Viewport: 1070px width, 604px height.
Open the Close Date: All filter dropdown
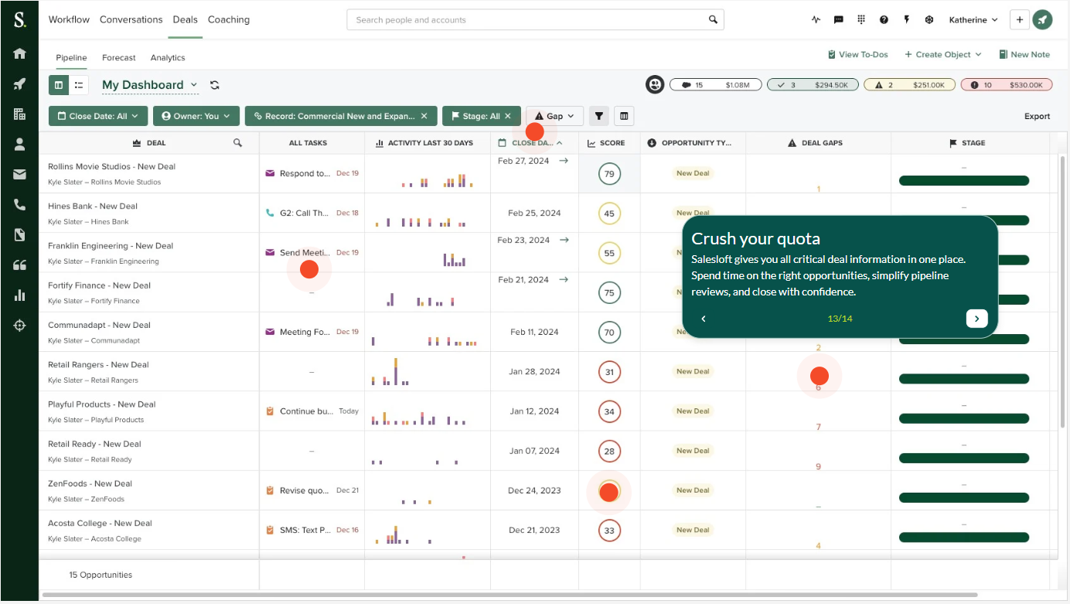[97, 116]
